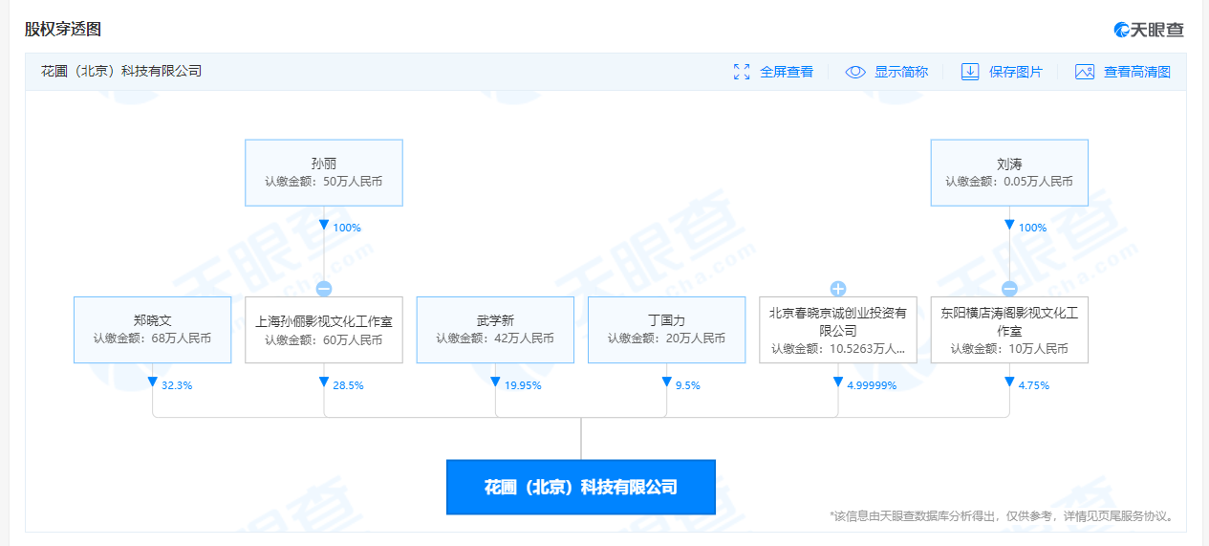1209x546 pixels.
Task: Select the 郑晓文 shareholder box
Action: click(153, 330)
